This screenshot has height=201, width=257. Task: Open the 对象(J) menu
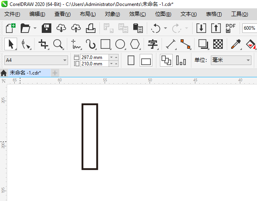[x=113, y=14]
